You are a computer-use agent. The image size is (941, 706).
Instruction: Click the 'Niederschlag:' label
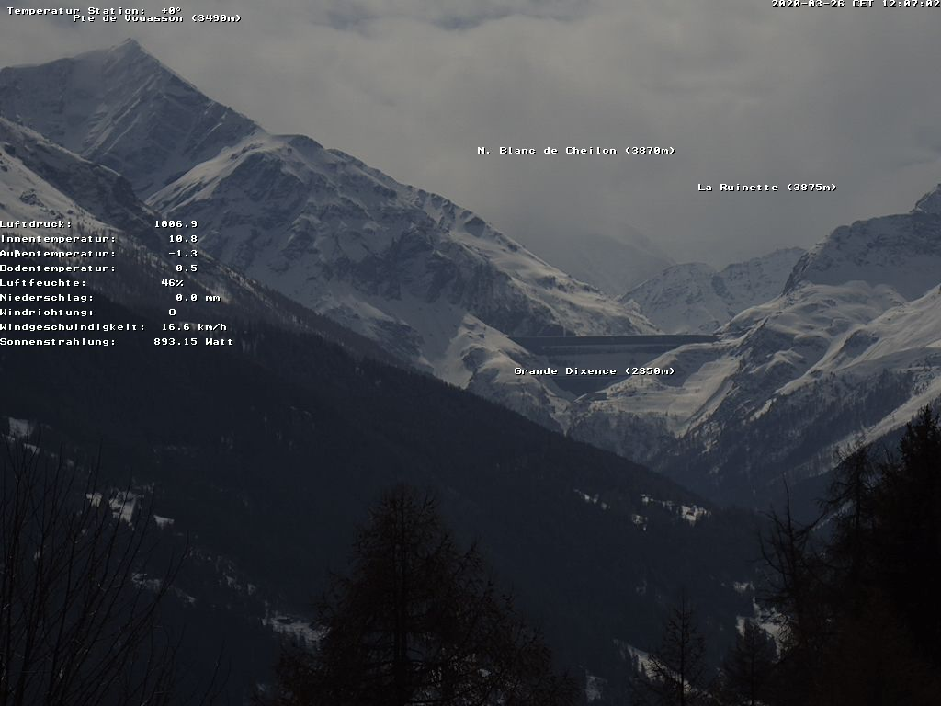coord(47,298)
